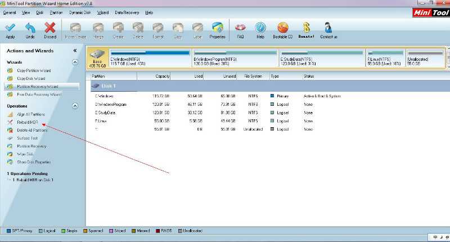Select Unallocated block in disk map

425,59
